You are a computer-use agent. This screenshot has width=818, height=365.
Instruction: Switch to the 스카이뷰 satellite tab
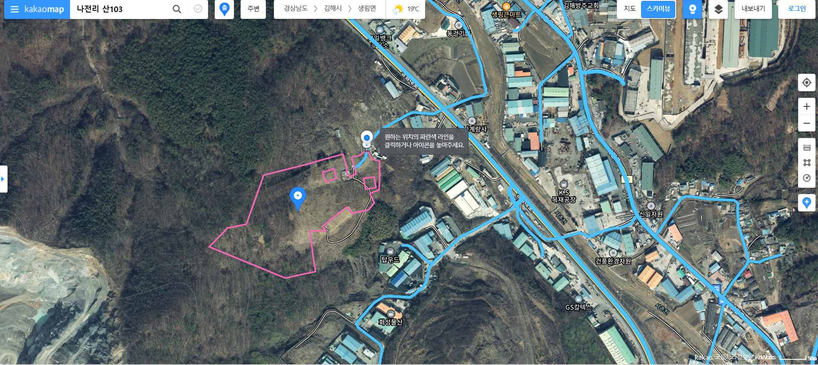tap(658, 9)
